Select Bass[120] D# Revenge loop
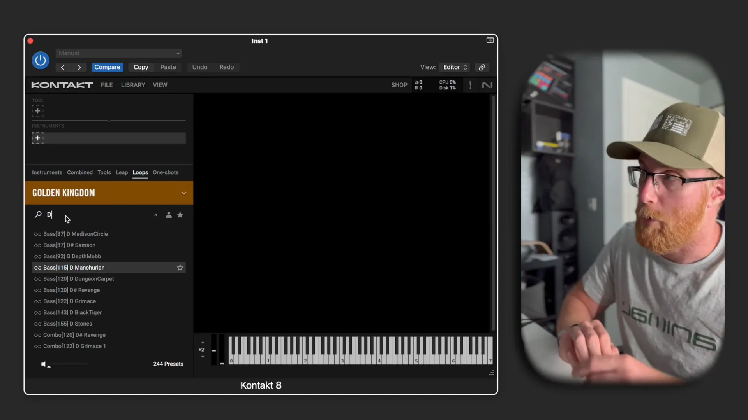The width and height of the screenshot is (748, 420). [109, 290]
